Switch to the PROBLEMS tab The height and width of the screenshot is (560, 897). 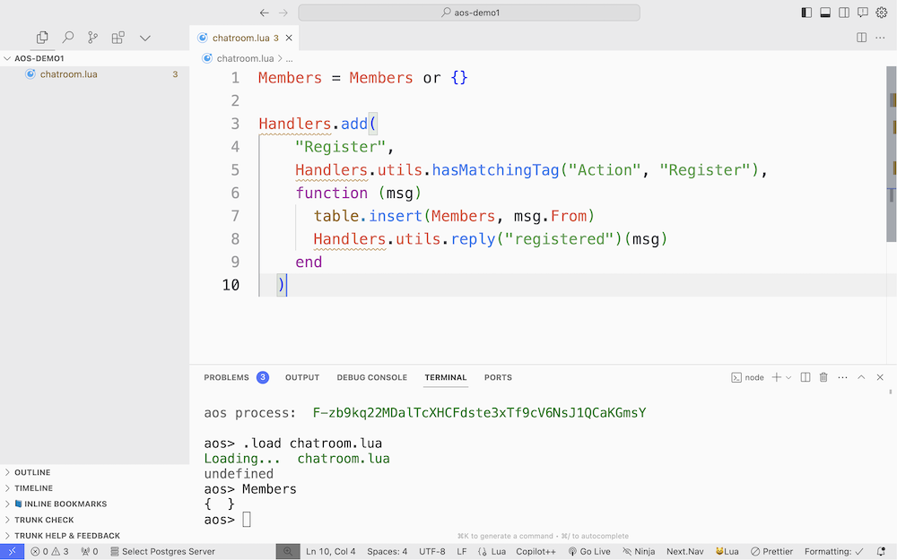[227, 377]
